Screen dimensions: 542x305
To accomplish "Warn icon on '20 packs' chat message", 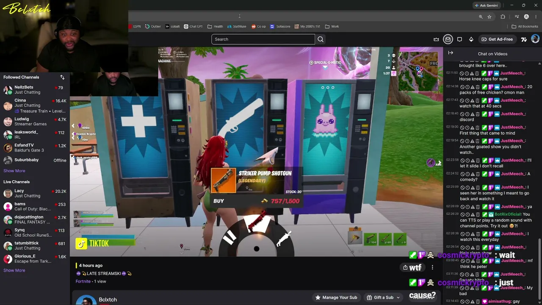I will [x=473, y=87].
